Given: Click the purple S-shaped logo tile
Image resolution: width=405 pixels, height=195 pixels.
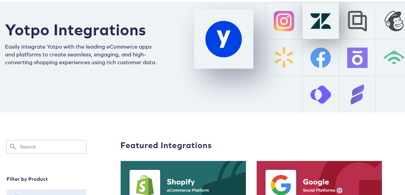Looking at the screenshot, I should coord(357,94).
